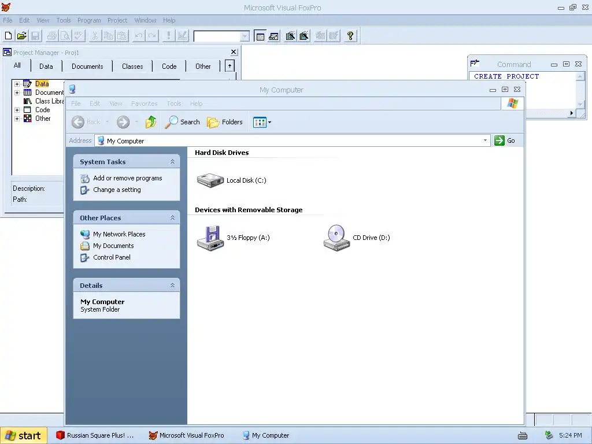The height and width of the screenshot is (444, 592).
Task: Collapse the Details panel
Action: [x=172, y=286]
